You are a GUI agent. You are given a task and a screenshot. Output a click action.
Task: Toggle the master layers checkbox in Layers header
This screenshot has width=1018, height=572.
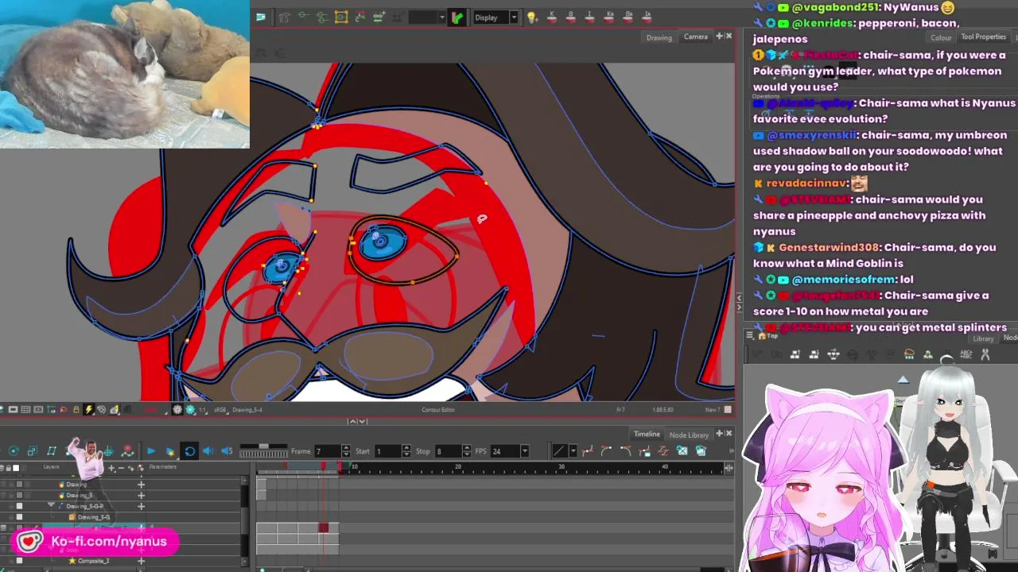pos(16,467)
